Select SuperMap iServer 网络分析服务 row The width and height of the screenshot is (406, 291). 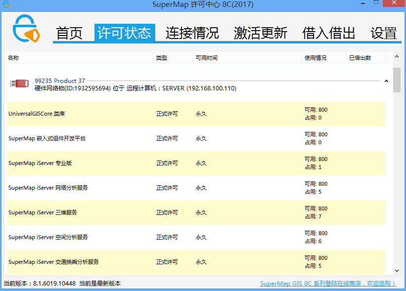click(x=196, y=188)
